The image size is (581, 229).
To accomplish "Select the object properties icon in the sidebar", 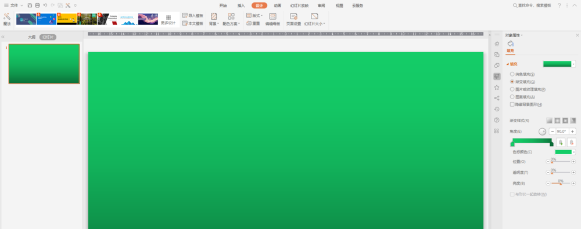I will [x=497, y=76].
